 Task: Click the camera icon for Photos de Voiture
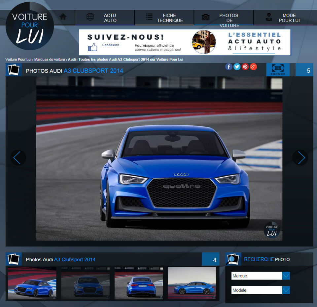tap(206, 17)
